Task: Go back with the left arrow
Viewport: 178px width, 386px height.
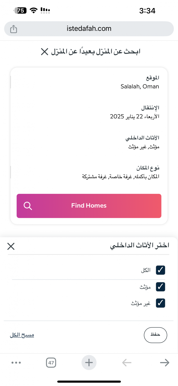Action: (x=127, y=363)
